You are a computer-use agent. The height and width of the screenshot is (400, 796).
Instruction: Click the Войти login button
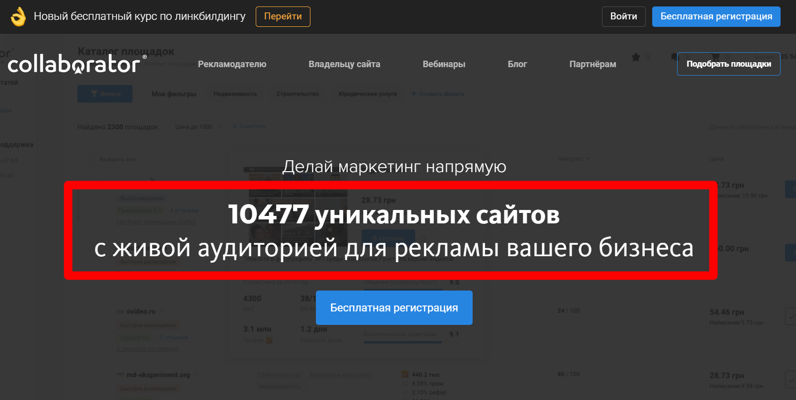point(623,16)
